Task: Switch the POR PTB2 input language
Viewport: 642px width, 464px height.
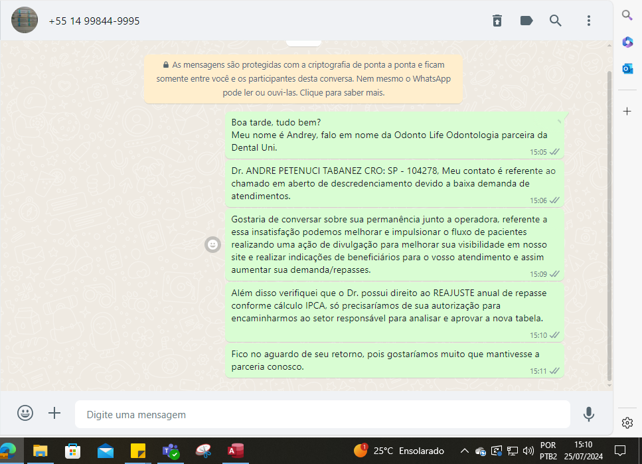Action: pos(548,451)
